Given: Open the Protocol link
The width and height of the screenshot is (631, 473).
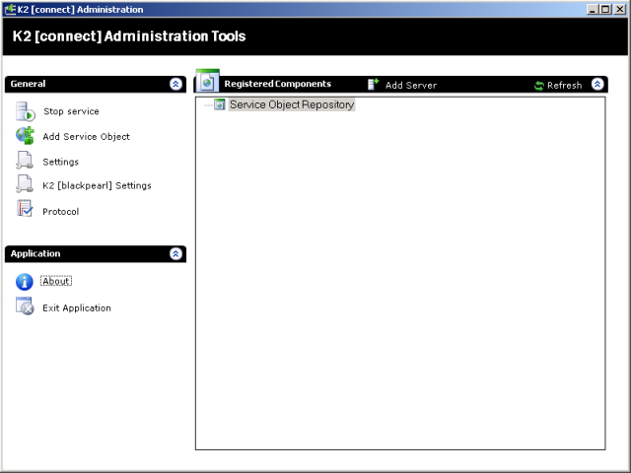Looking at the screenshot, I should tap(61, 212).
